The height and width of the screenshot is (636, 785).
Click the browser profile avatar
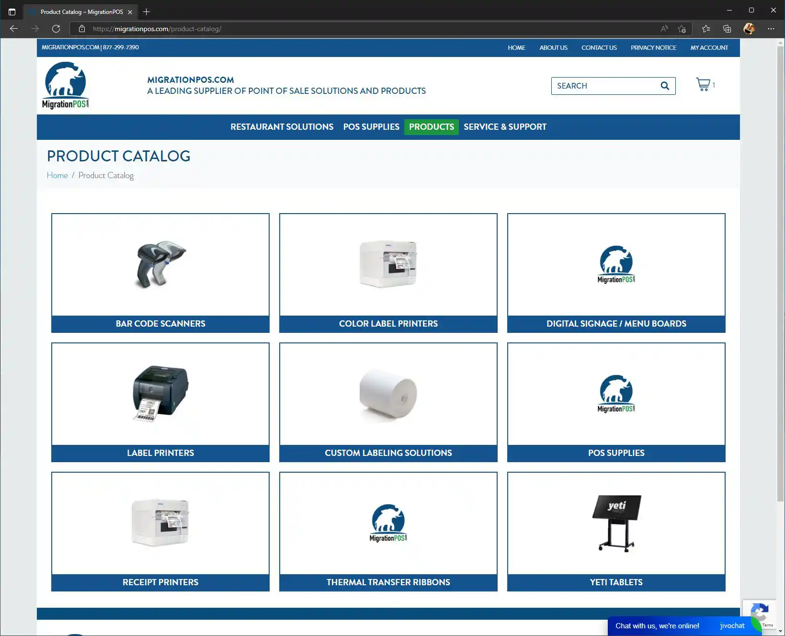749,29
